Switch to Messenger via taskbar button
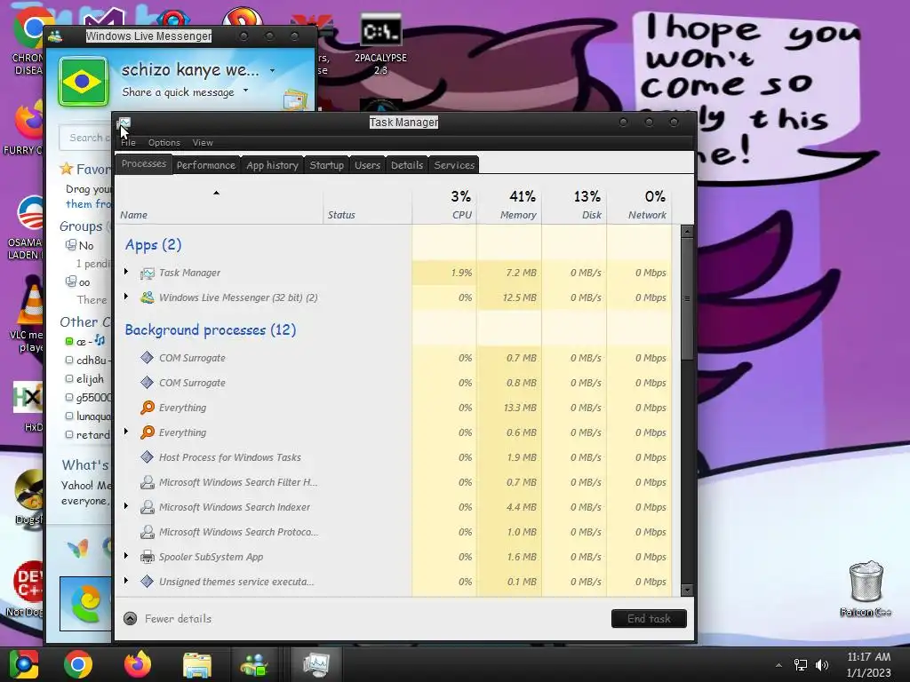The image size is (910, 682). tap(255, 664)
